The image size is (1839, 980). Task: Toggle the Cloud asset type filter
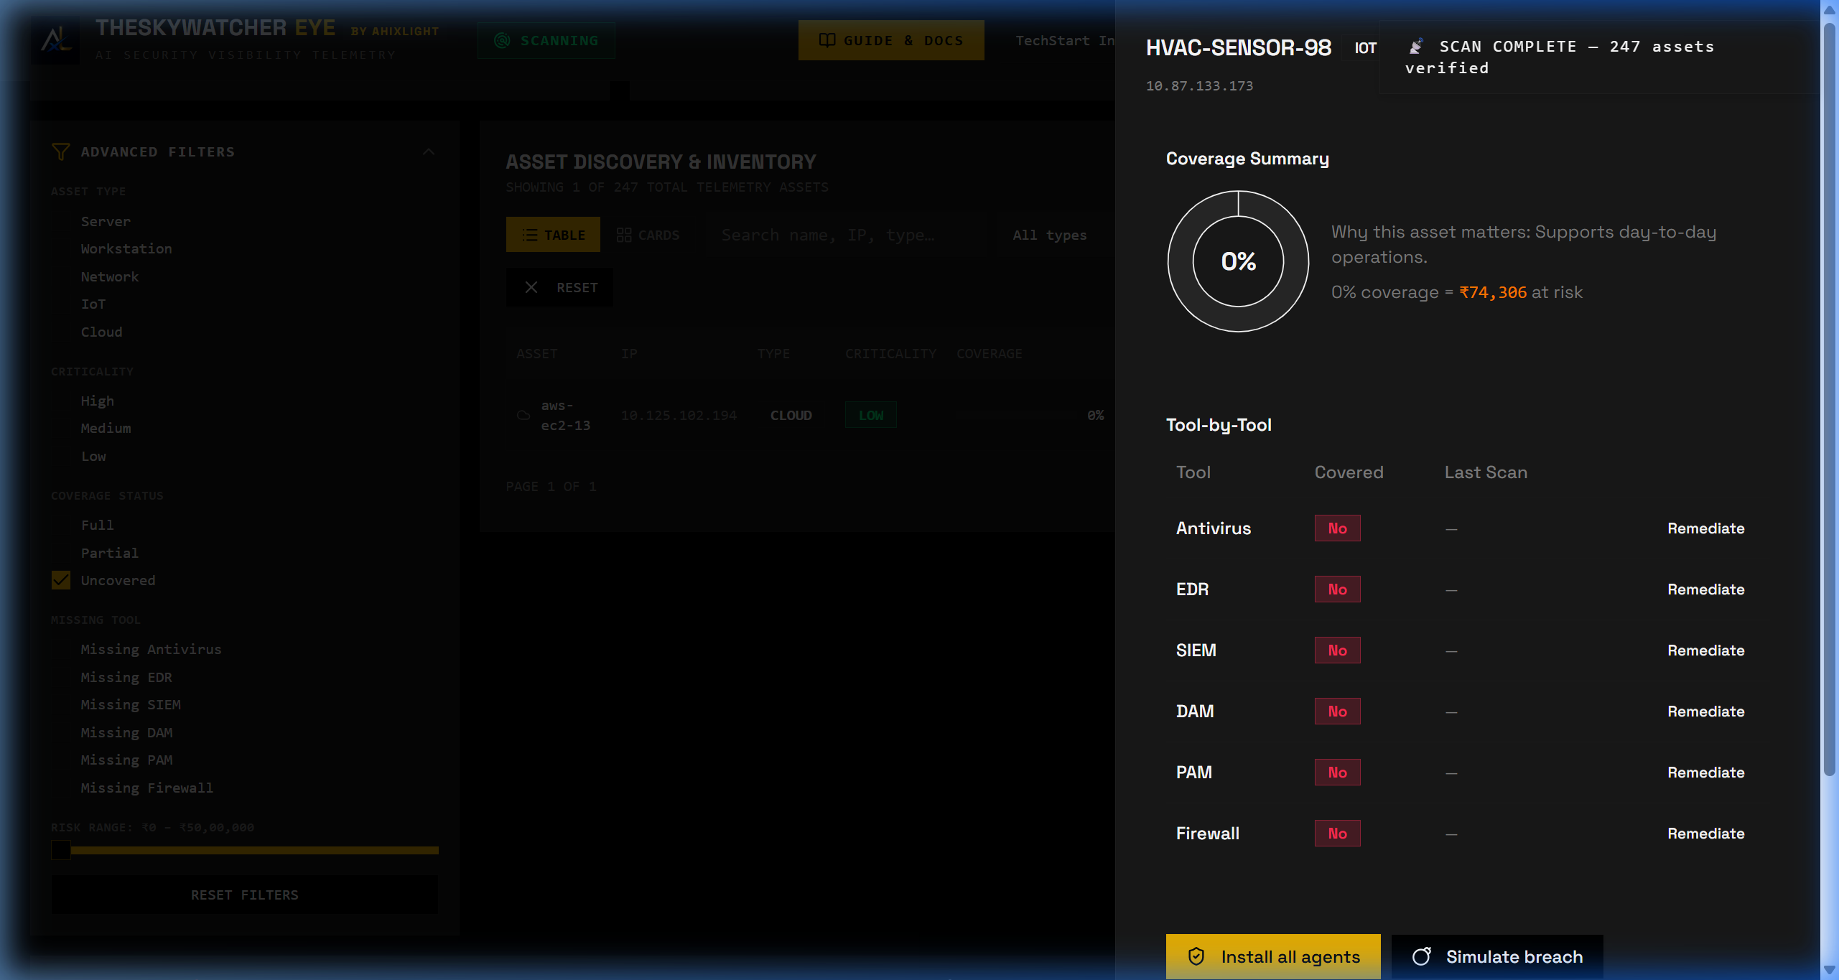click(x=101, y=332)
